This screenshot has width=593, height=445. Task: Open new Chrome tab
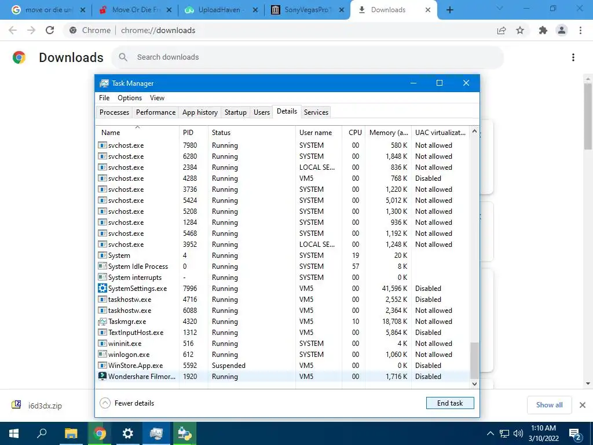pyautogui.click(x=449, y=10)
